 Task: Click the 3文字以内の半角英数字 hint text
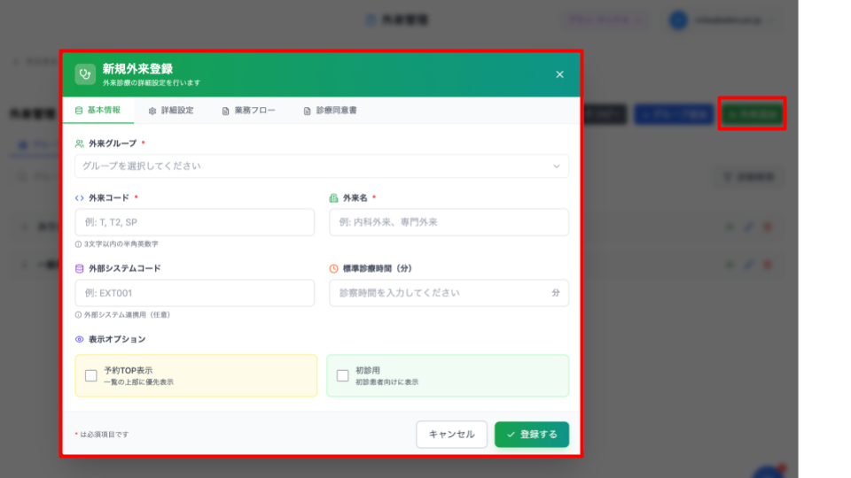(121, 244)
